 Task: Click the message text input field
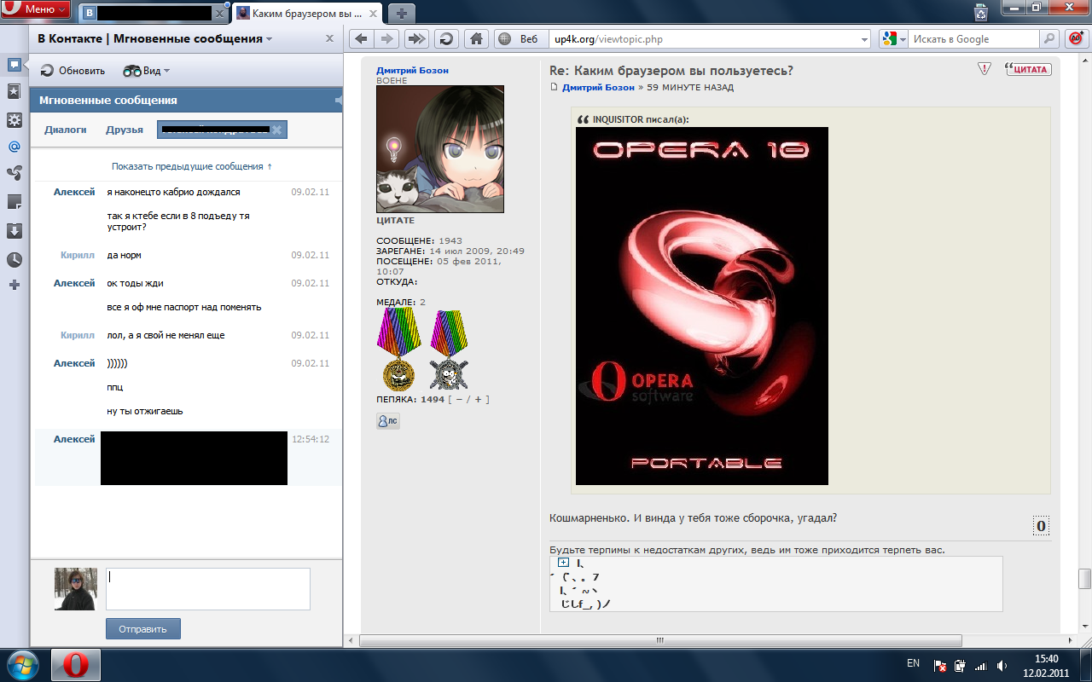click(207, 589)
